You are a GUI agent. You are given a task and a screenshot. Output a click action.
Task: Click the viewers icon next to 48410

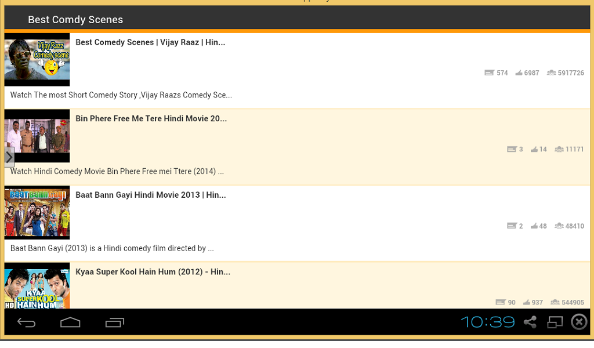(x=559, y=226)
